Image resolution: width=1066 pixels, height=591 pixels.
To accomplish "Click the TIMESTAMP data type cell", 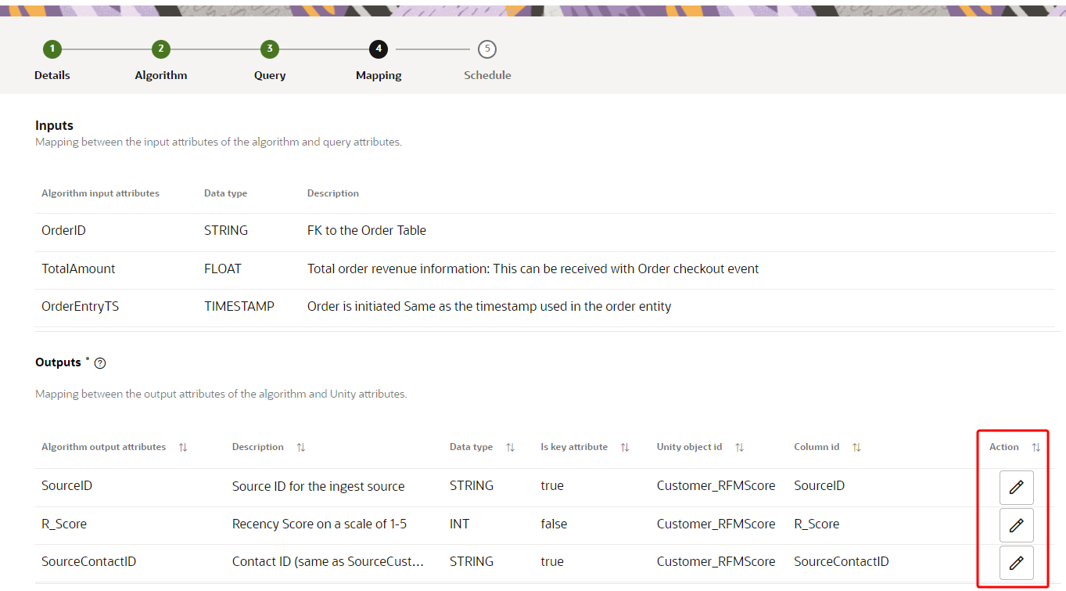I will [239, 307].
